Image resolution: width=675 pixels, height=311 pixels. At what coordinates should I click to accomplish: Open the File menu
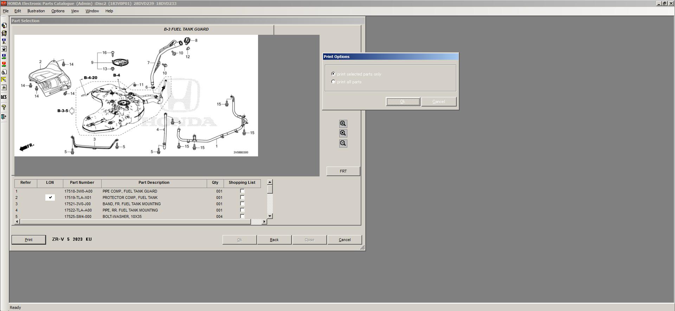(6, 11)
